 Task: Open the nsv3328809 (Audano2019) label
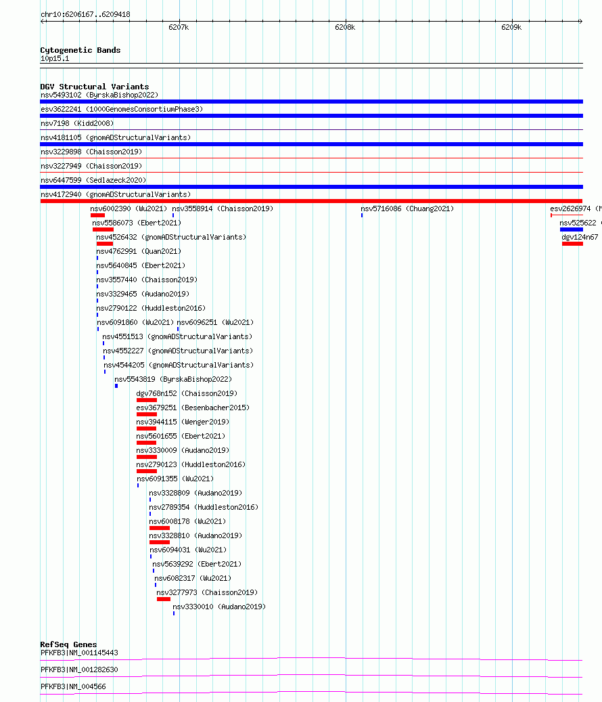point(195,493)
